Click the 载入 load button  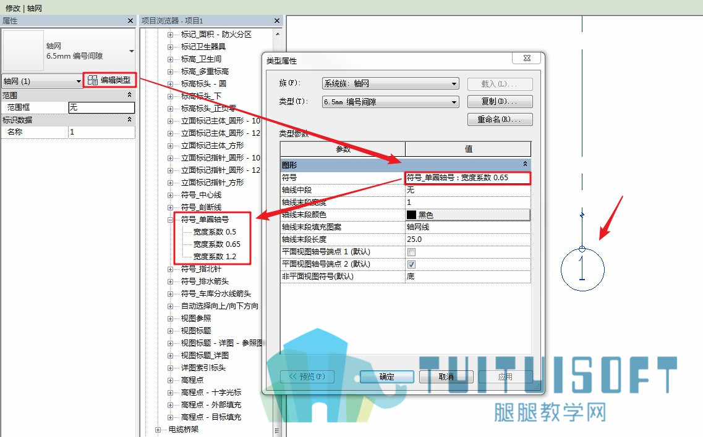(500, 84)
